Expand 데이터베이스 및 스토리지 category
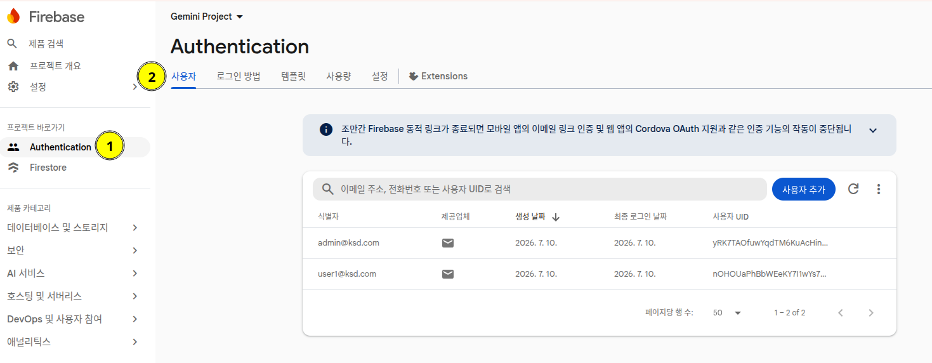 (x=73, y=228)
